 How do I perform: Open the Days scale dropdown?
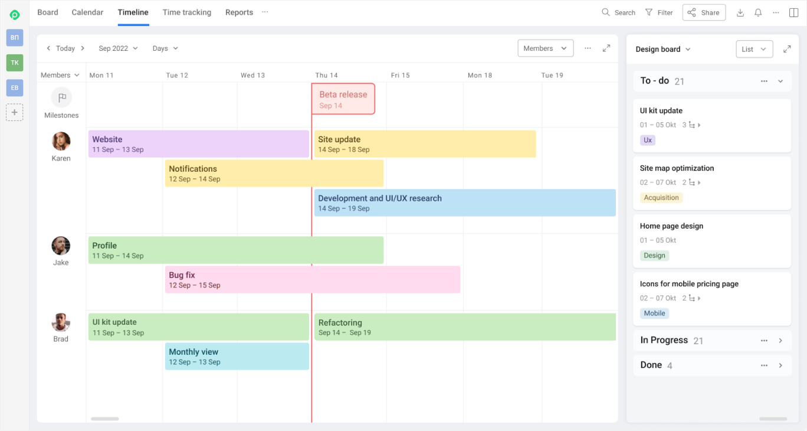tap(165, 48)
